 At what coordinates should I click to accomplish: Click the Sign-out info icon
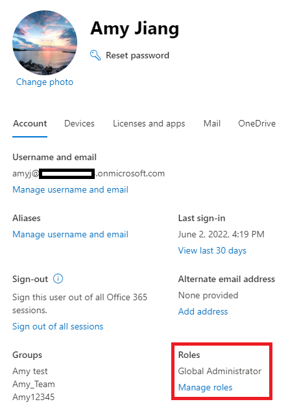click(58, 279)
